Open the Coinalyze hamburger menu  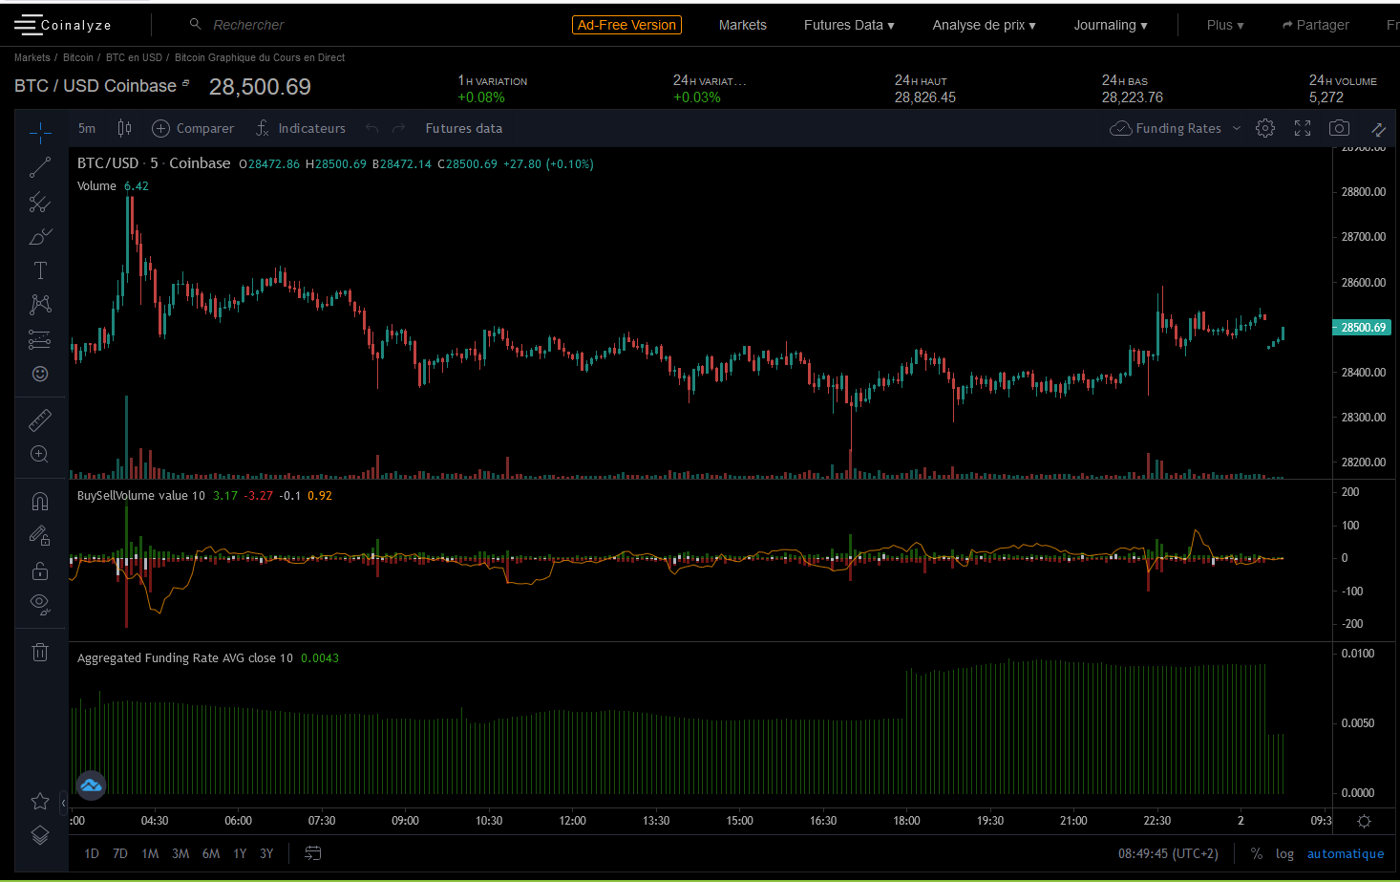coord(27,25)
